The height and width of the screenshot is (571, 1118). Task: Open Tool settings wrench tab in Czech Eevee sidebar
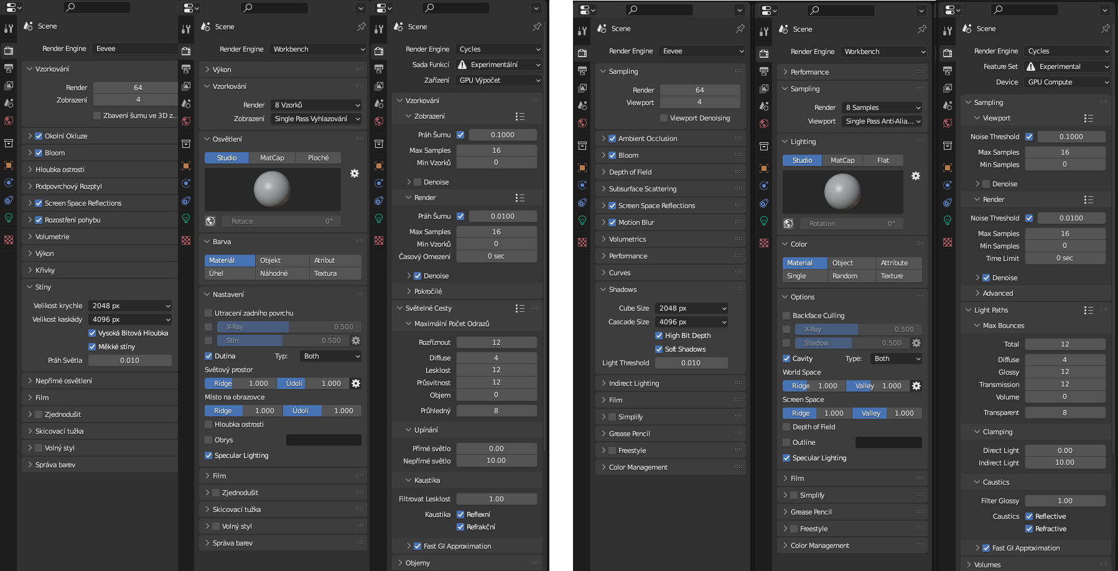coord(9,29)
